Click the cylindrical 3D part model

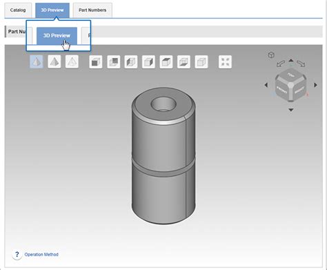tap(163, 155)
